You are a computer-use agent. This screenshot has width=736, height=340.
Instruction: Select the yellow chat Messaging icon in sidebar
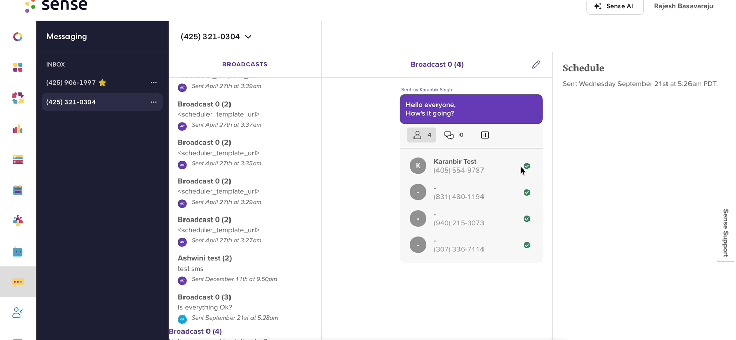point(18,282)
